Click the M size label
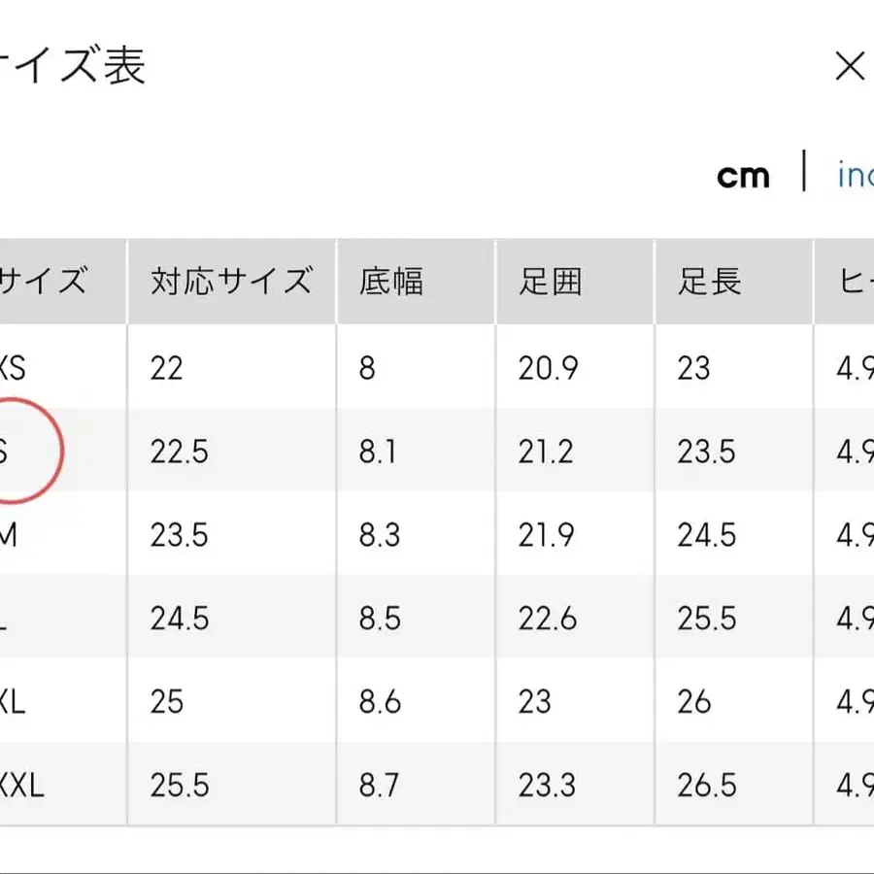 8,535
